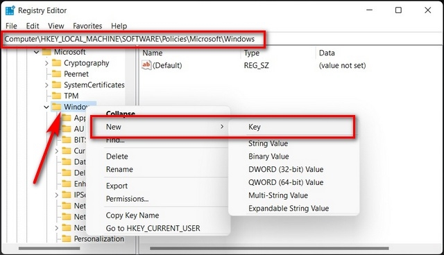The image size is (444, 255).
Task: Select the TPM key label
Action: [71, 96]
